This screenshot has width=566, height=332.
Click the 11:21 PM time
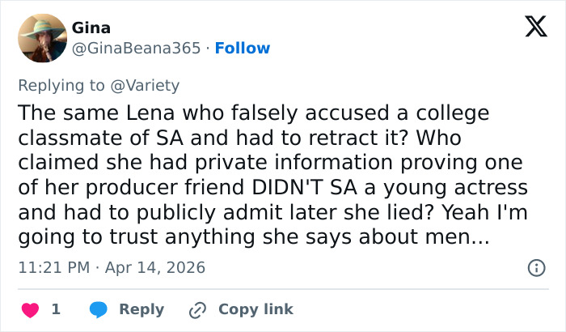pos(52,267)
